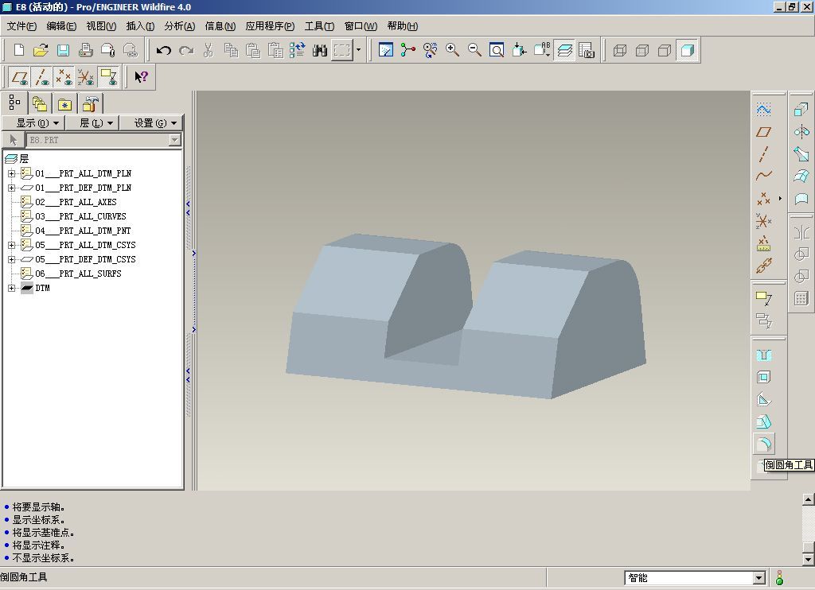Select the Hole tool icon
815x590 pixels.
click(763, 355)
